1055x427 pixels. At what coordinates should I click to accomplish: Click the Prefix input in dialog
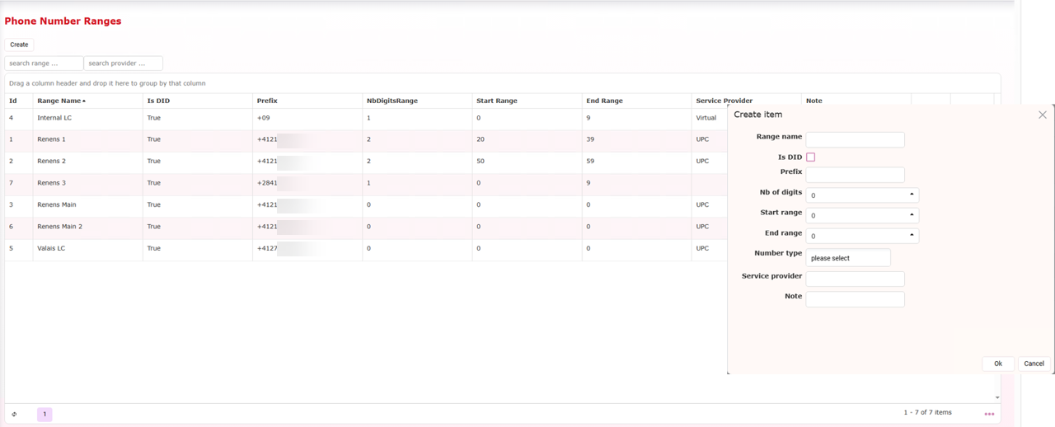[855, 175]
